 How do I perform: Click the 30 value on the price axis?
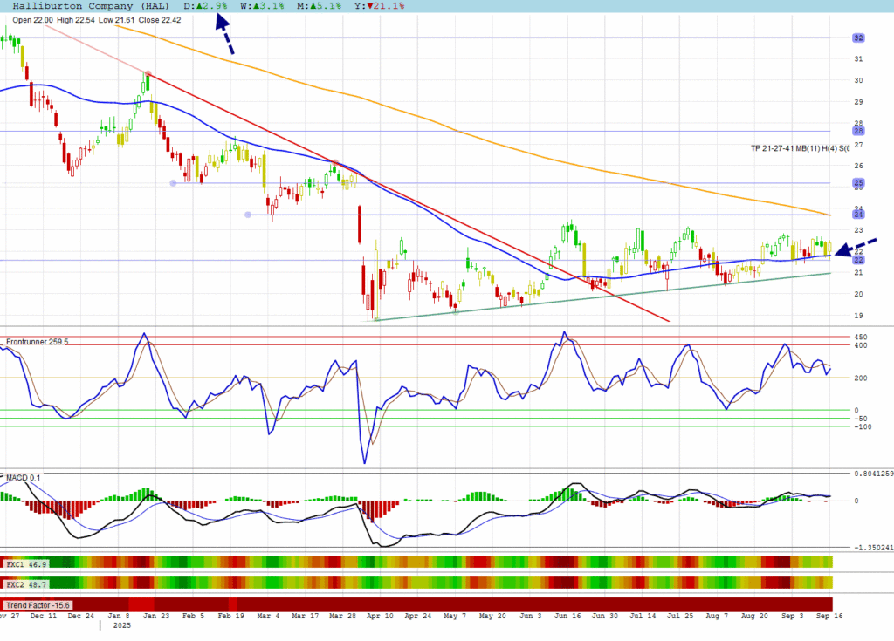click(858, 80)
